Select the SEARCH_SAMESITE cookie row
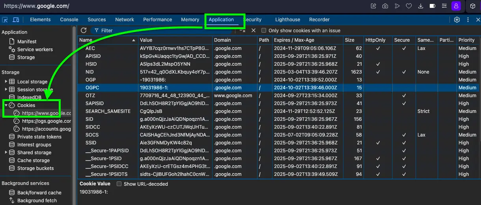 [278, 111]
